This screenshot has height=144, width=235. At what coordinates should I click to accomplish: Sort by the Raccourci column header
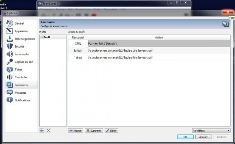(78, 38)
